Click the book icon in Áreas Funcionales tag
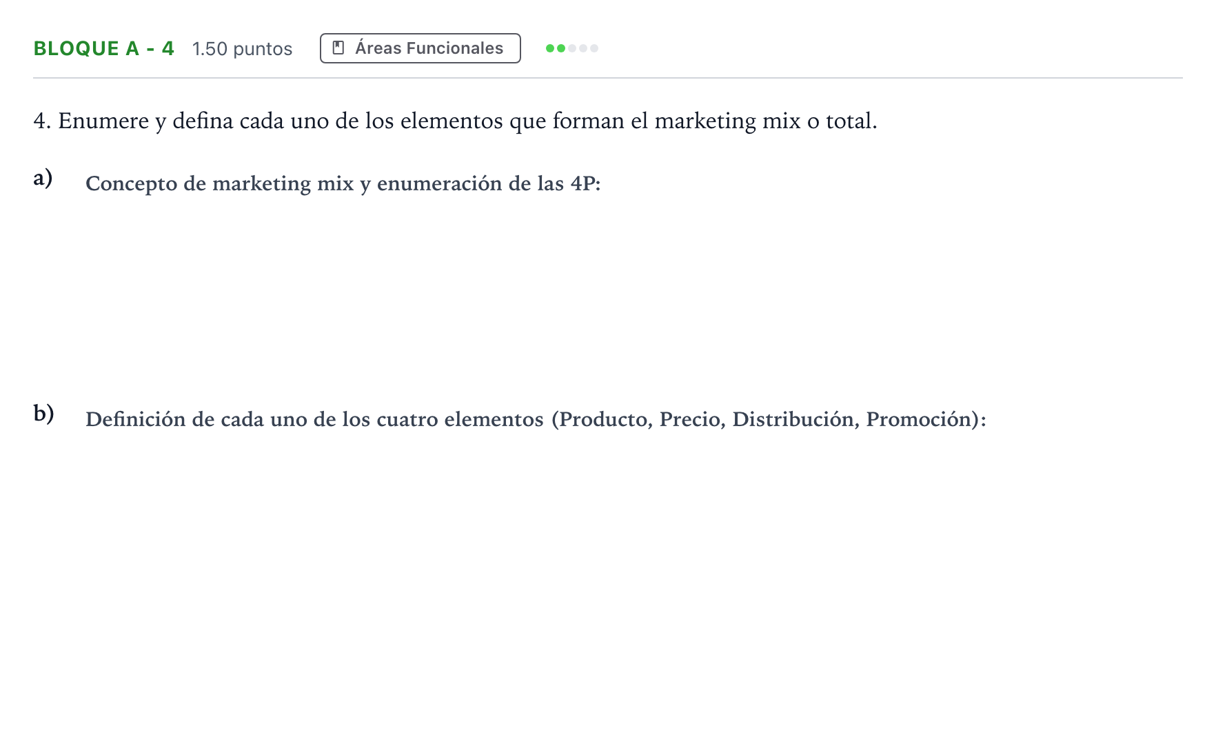The image size is (1216, 735). [338, 48]
